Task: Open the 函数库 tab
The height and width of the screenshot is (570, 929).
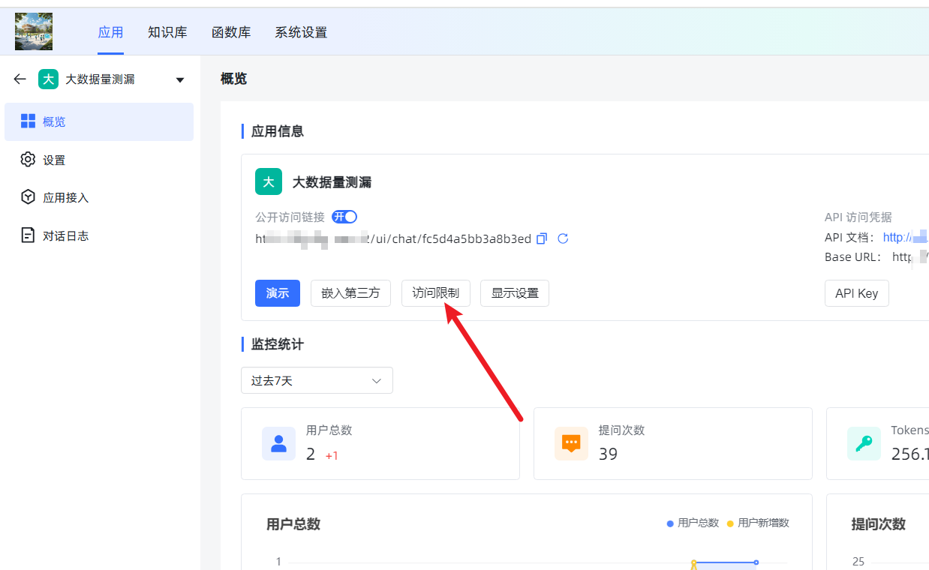Action: (x=231, y=32)
